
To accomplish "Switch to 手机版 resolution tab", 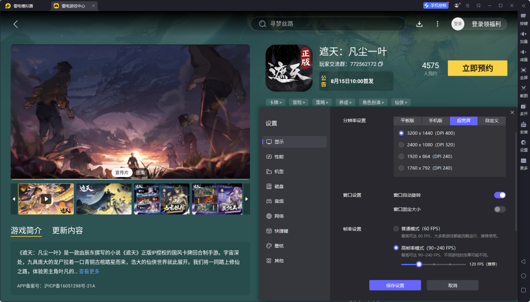I will [435, 120].
